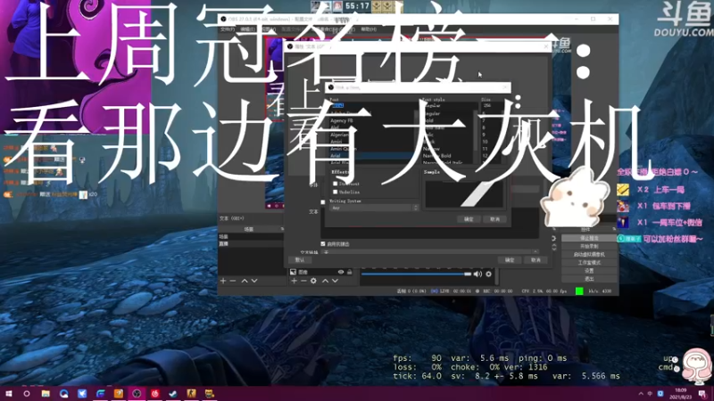Open File Explorer from taskbar
The height and width of the screenshot is (401, 714).
[46, 394]
